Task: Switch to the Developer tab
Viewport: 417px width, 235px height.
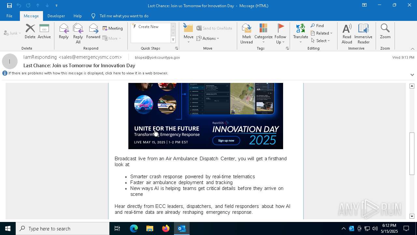Action: coord(56,16)
